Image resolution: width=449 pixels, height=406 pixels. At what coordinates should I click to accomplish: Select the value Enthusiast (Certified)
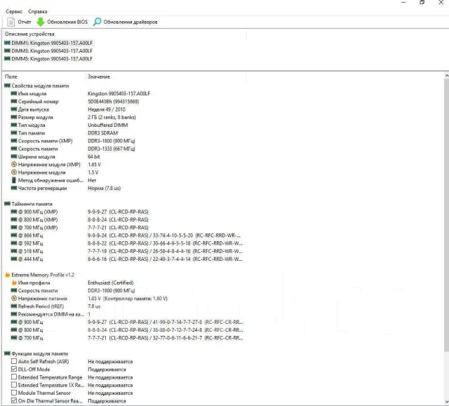pyautogui.click(x=111, y=283)
